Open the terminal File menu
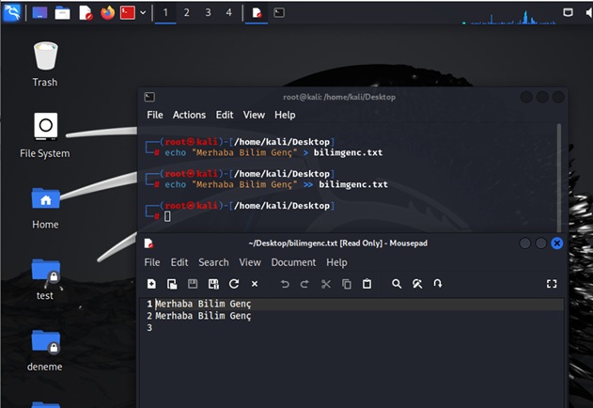The width and height of the screenshot is (593, 408). click(x=155, y=115)
